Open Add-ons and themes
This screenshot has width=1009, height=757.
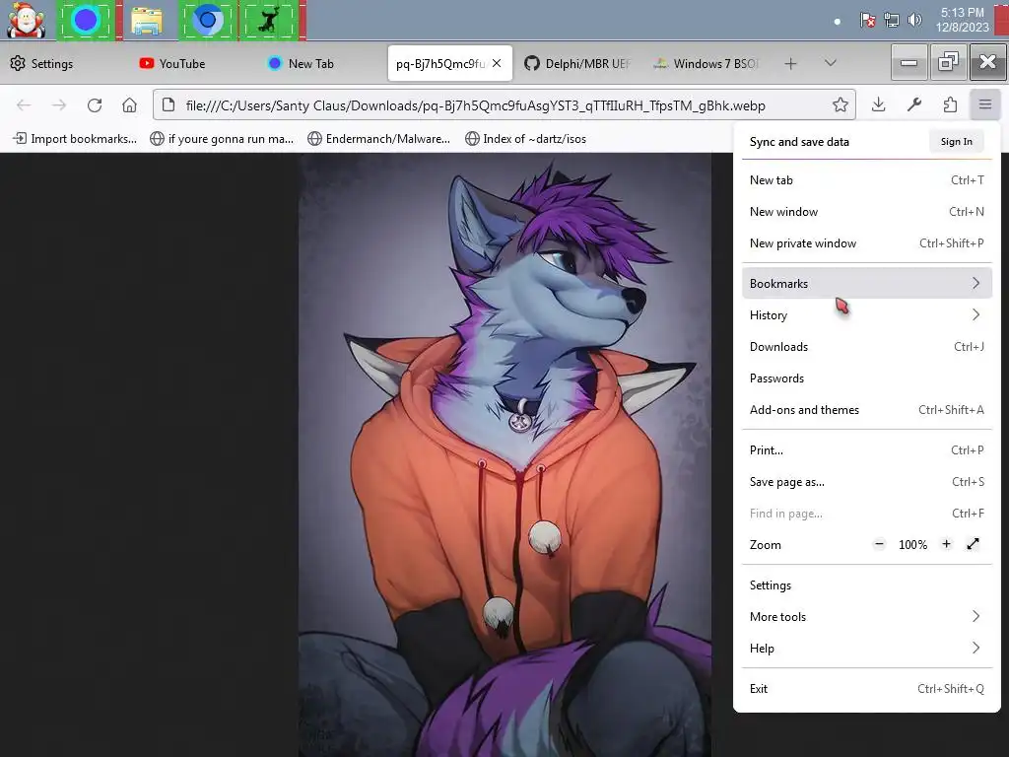click(867, 409)
